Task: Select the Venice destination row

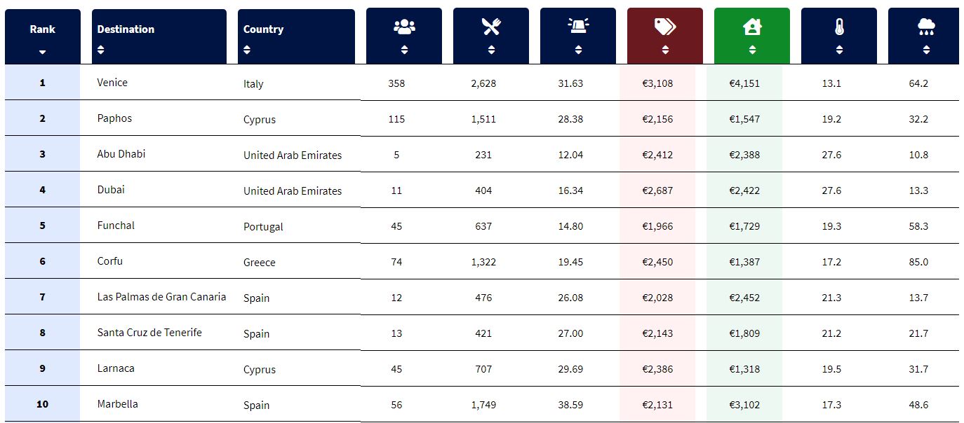Action: click(x=482, y=83)
